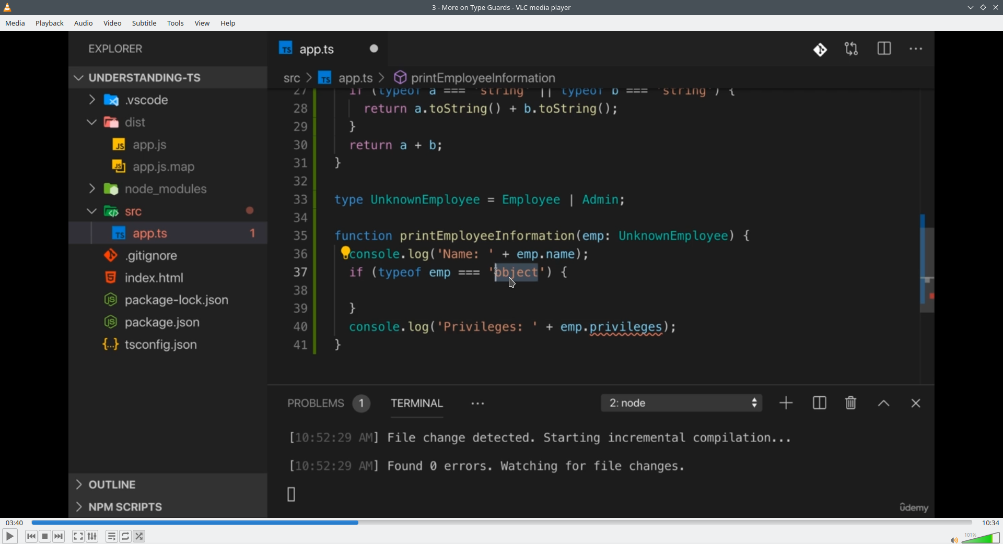Viewport: 1003px width, 544px height.
Task: Click printEmployeeInformation breadcrumb
Action: coord(483,78)
